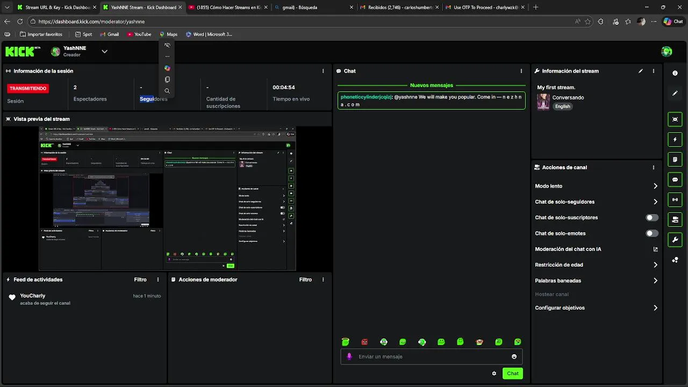Expand the YashNNE creator channel dropdown
This screenshot has width=688, height=387.
(x=104, y=52)
